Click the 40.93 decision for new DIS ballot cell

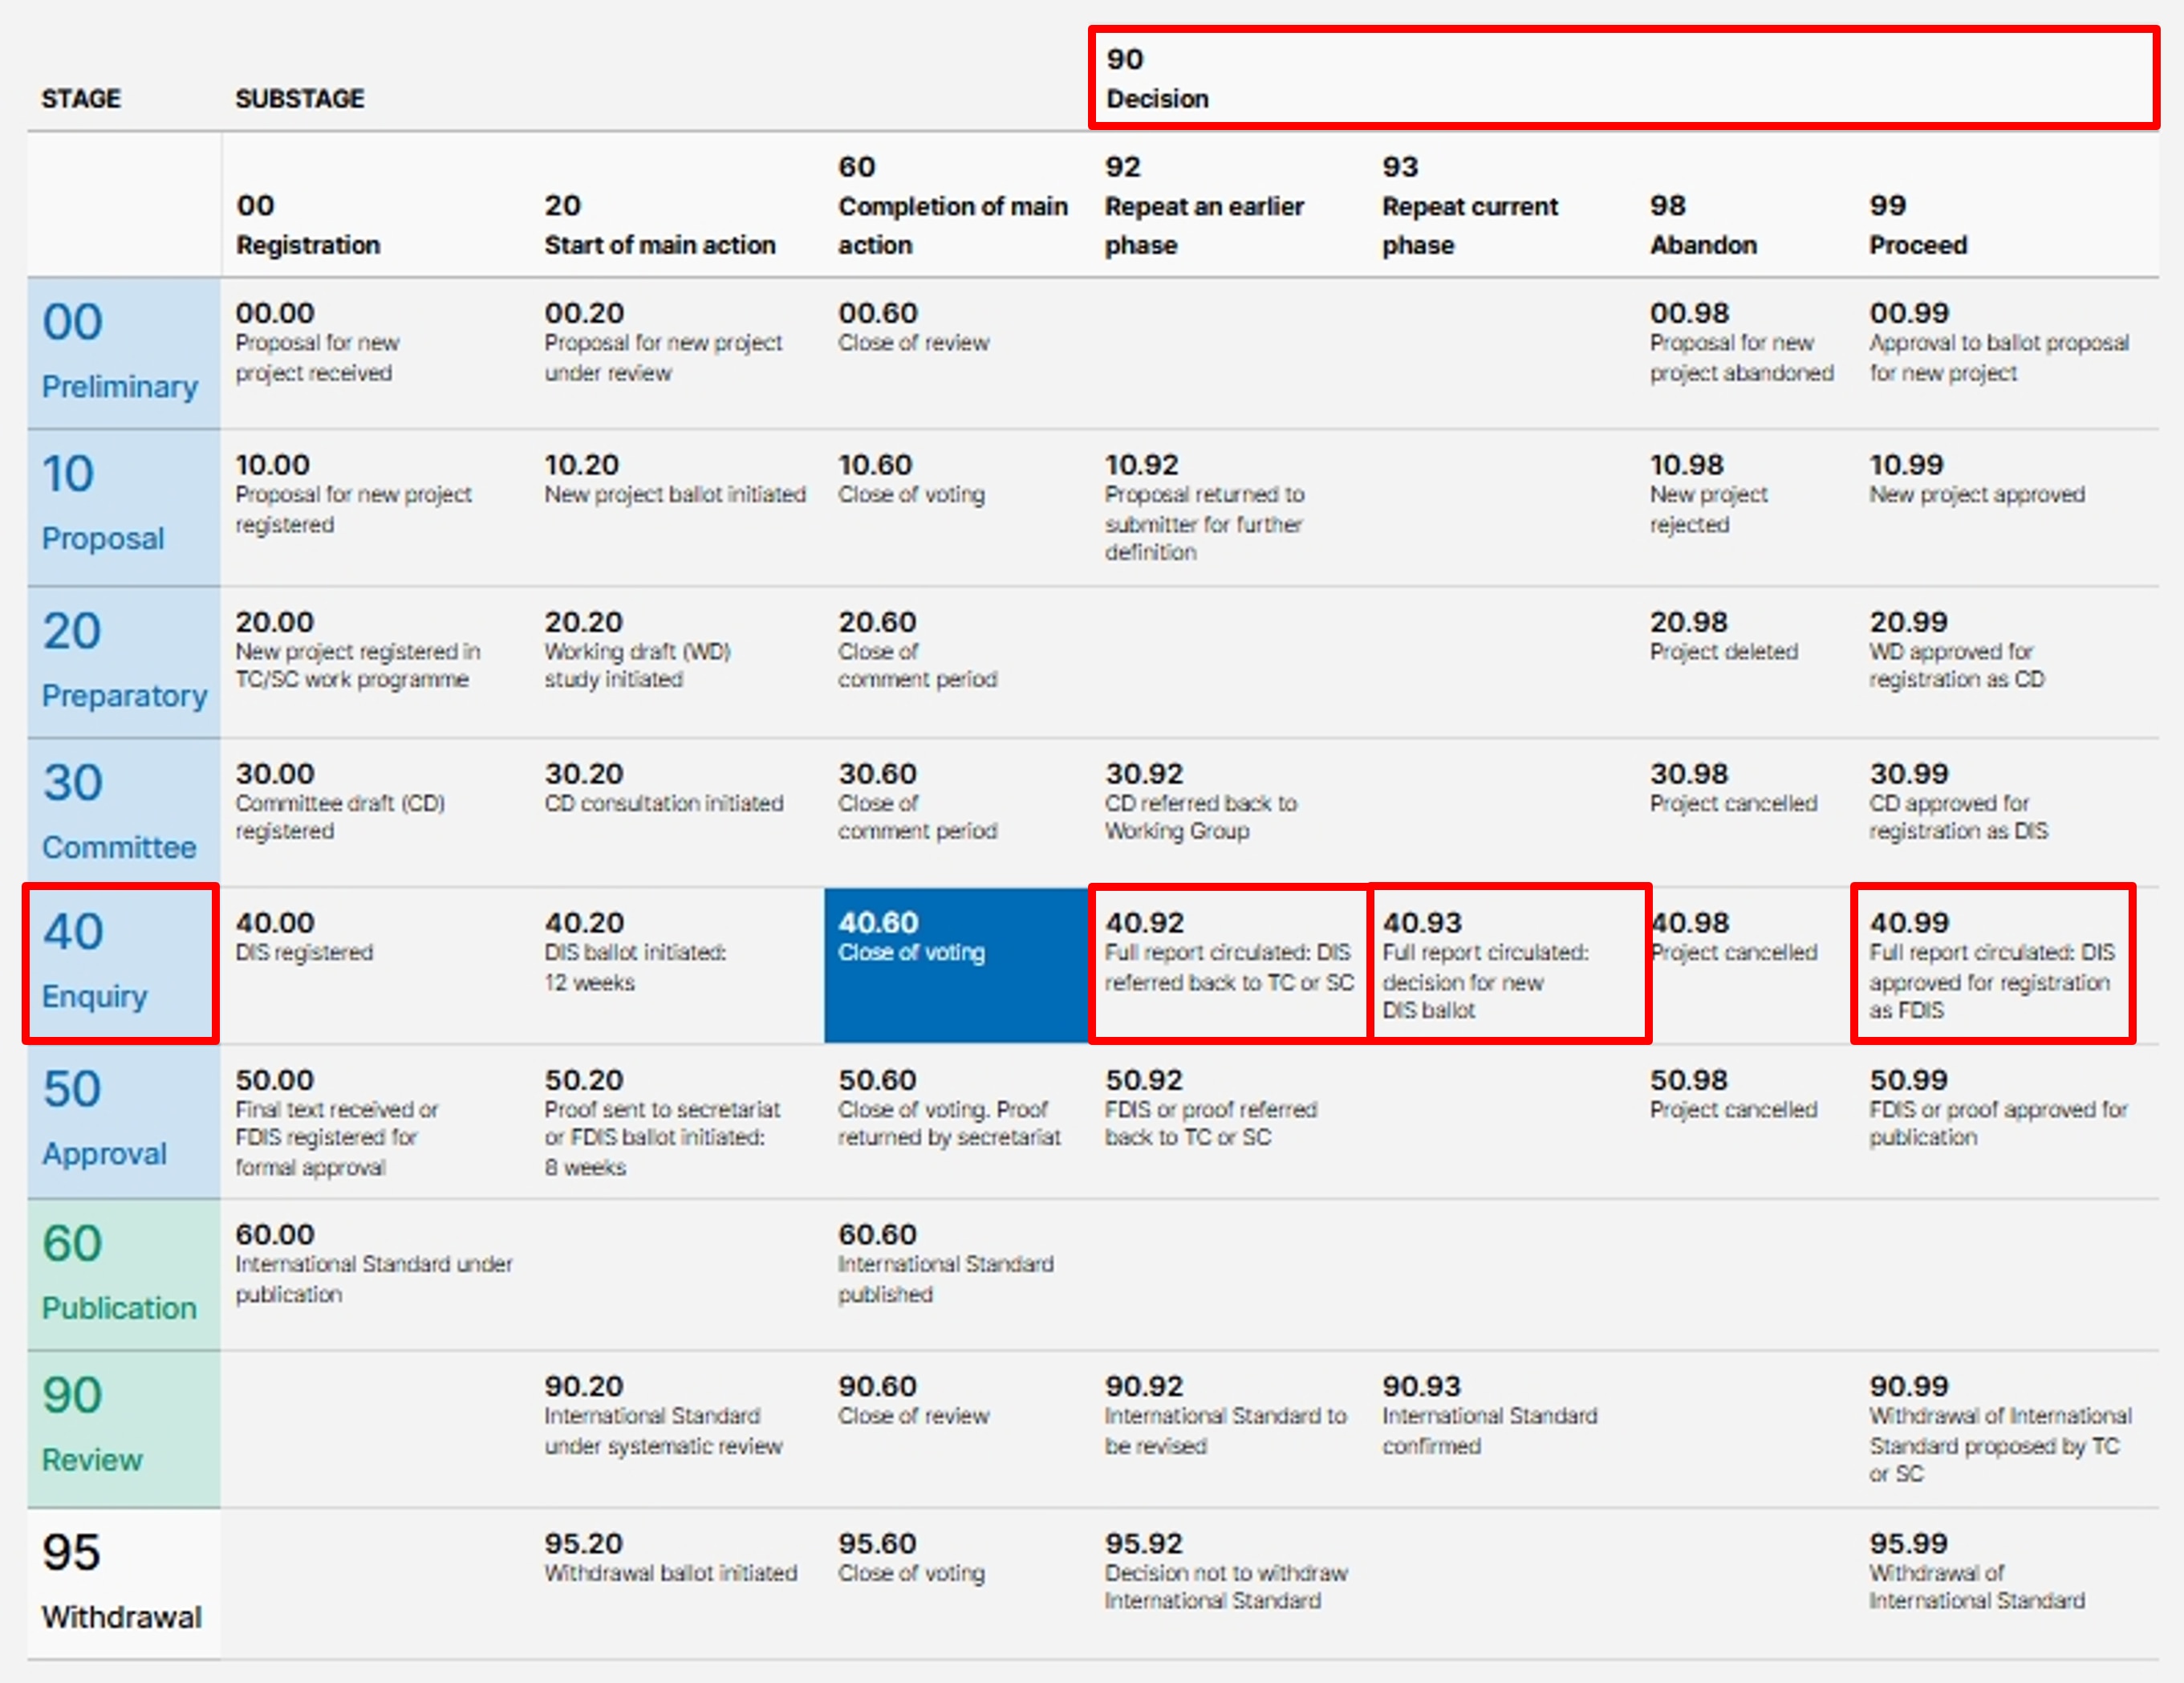click(1508, 964)
